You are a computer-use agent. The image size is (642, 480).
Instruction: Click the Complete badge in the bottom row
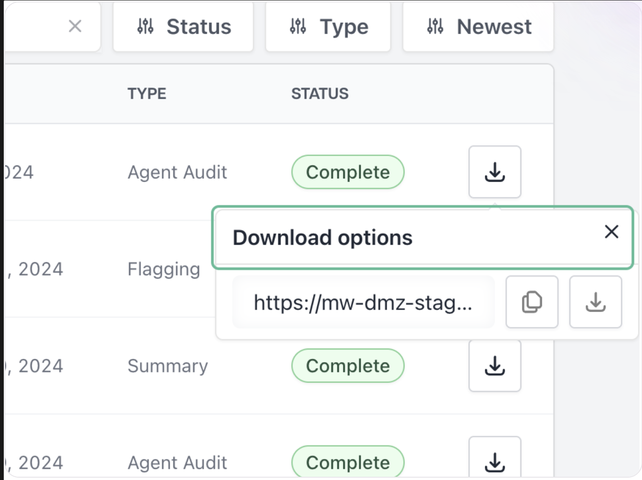348,463
